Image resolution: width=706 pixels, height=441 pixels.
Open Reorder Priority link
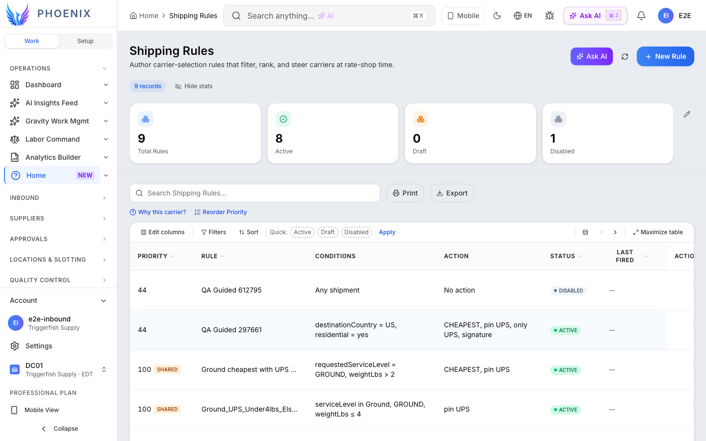(x=221, y=212)
